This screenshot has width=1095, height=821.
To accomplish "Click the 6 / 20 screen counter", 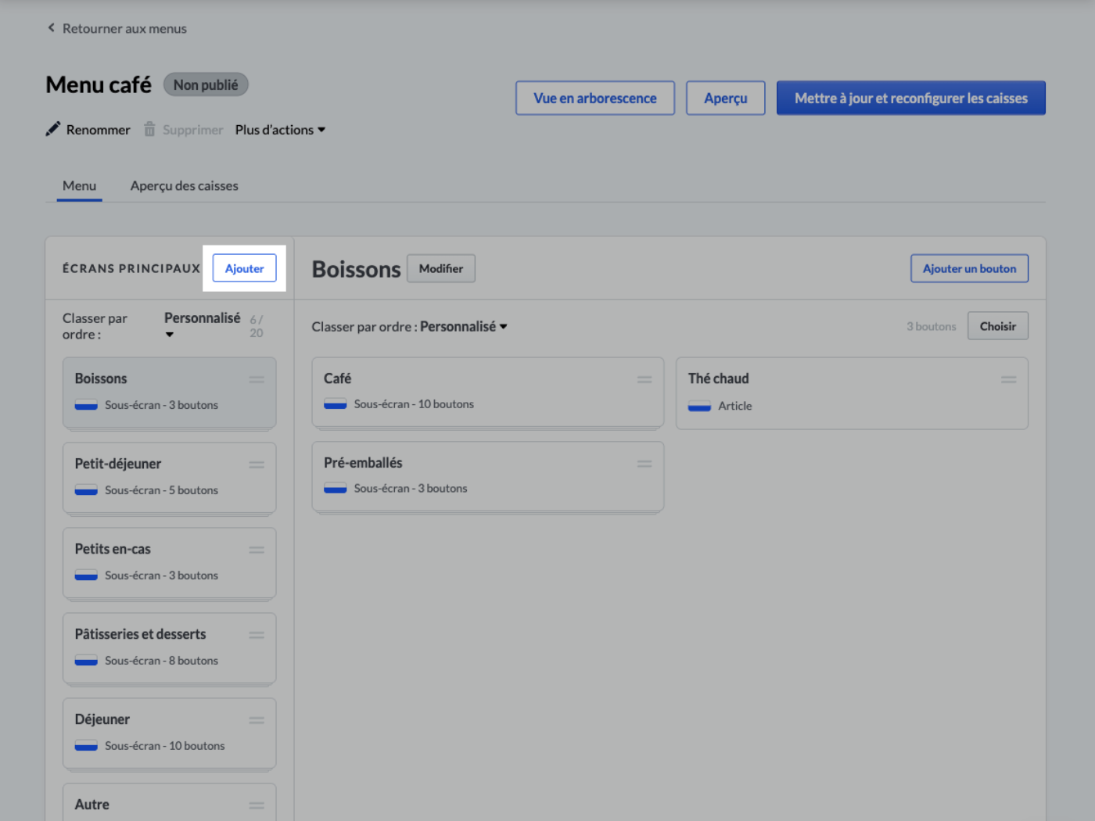I will click(x=257, y=326).
